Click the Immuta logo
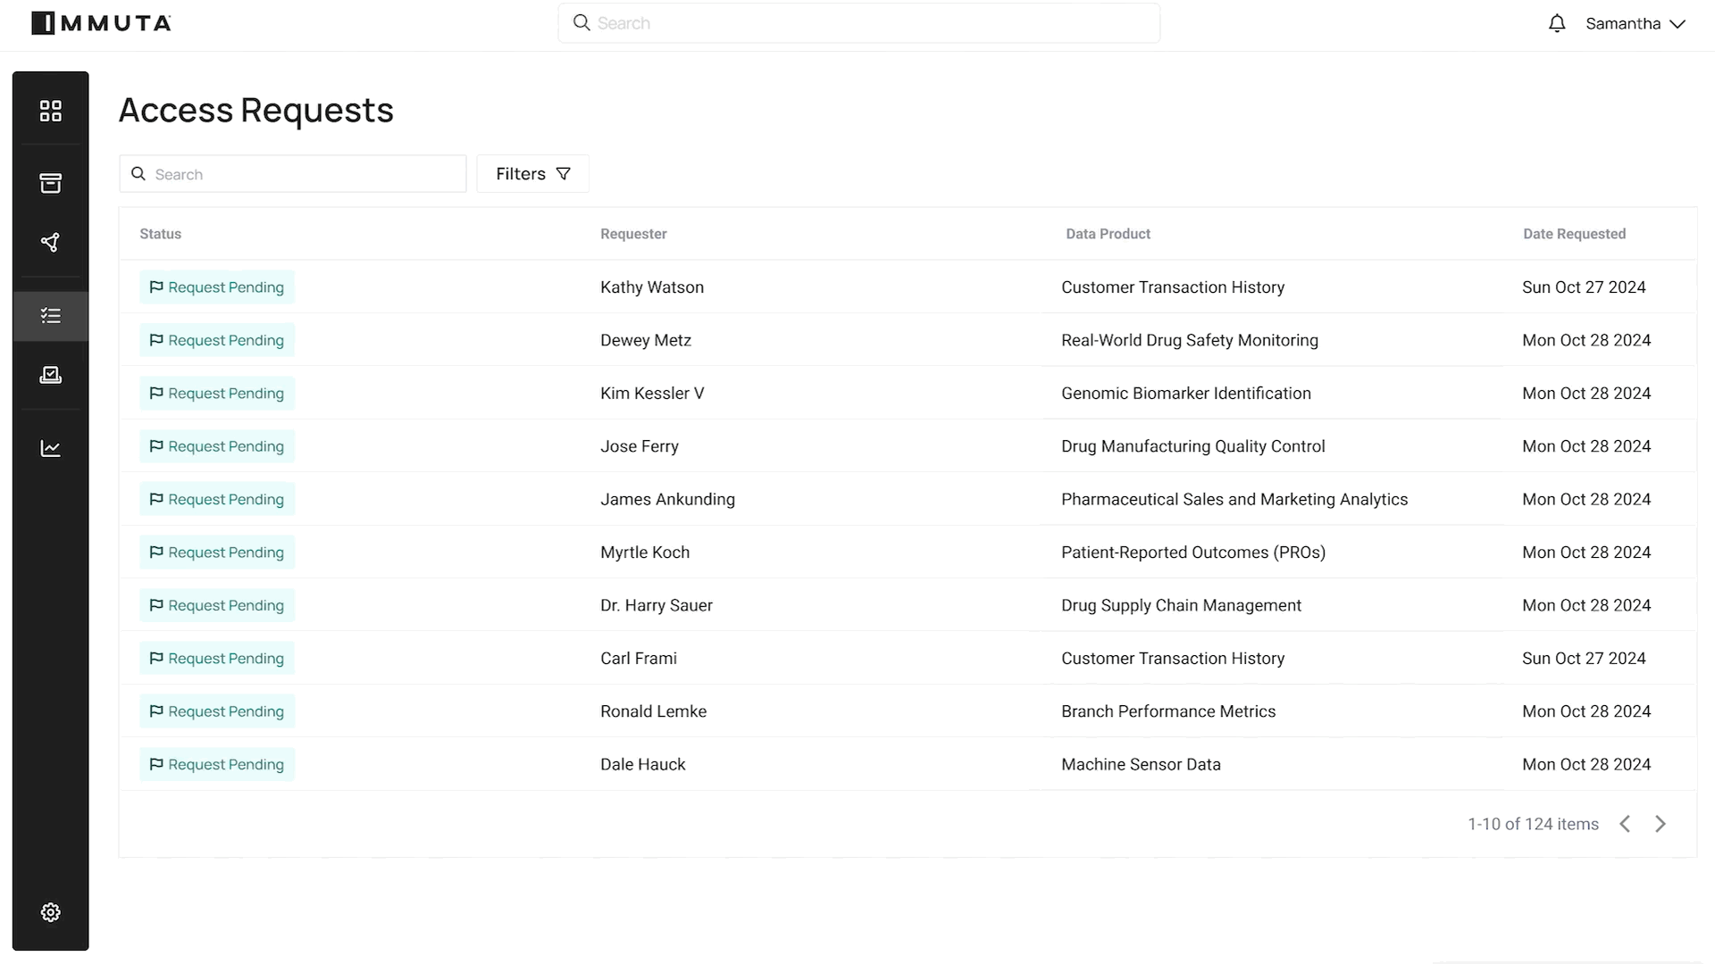 tap(101, 23)
